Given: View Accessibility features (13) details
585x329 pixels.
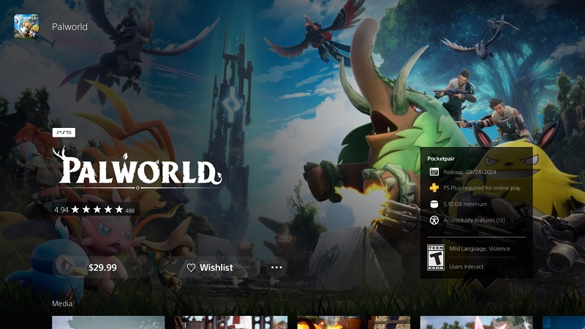Looking at the screenshot, I should 474,220.
